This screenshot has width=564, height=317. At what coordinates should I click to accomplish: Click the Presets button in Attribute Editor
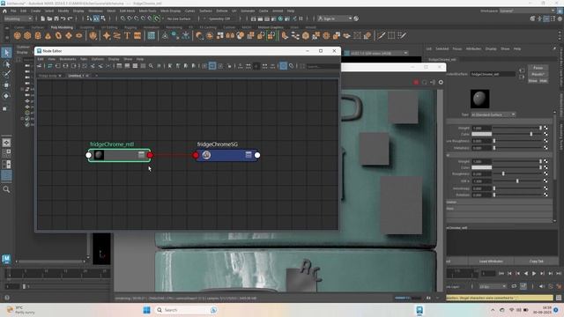tap(538, 74)
